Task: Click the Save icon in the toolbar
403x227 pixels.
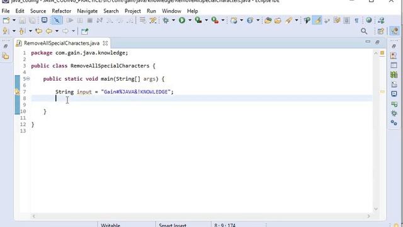Action: pyautogui.click(x=23, y=20)
